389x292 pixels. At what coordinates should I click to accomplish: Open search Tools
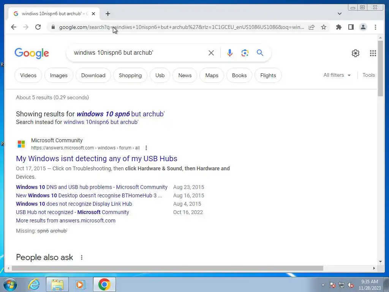click(368, 75)
